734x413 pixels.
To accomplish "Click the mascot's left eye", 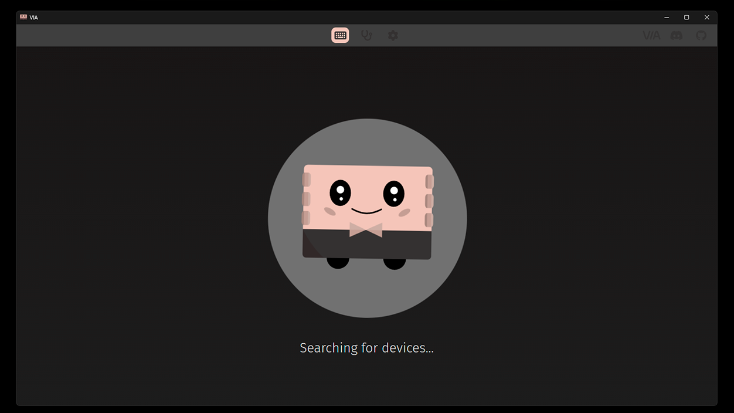I will [x=340, y=192].
